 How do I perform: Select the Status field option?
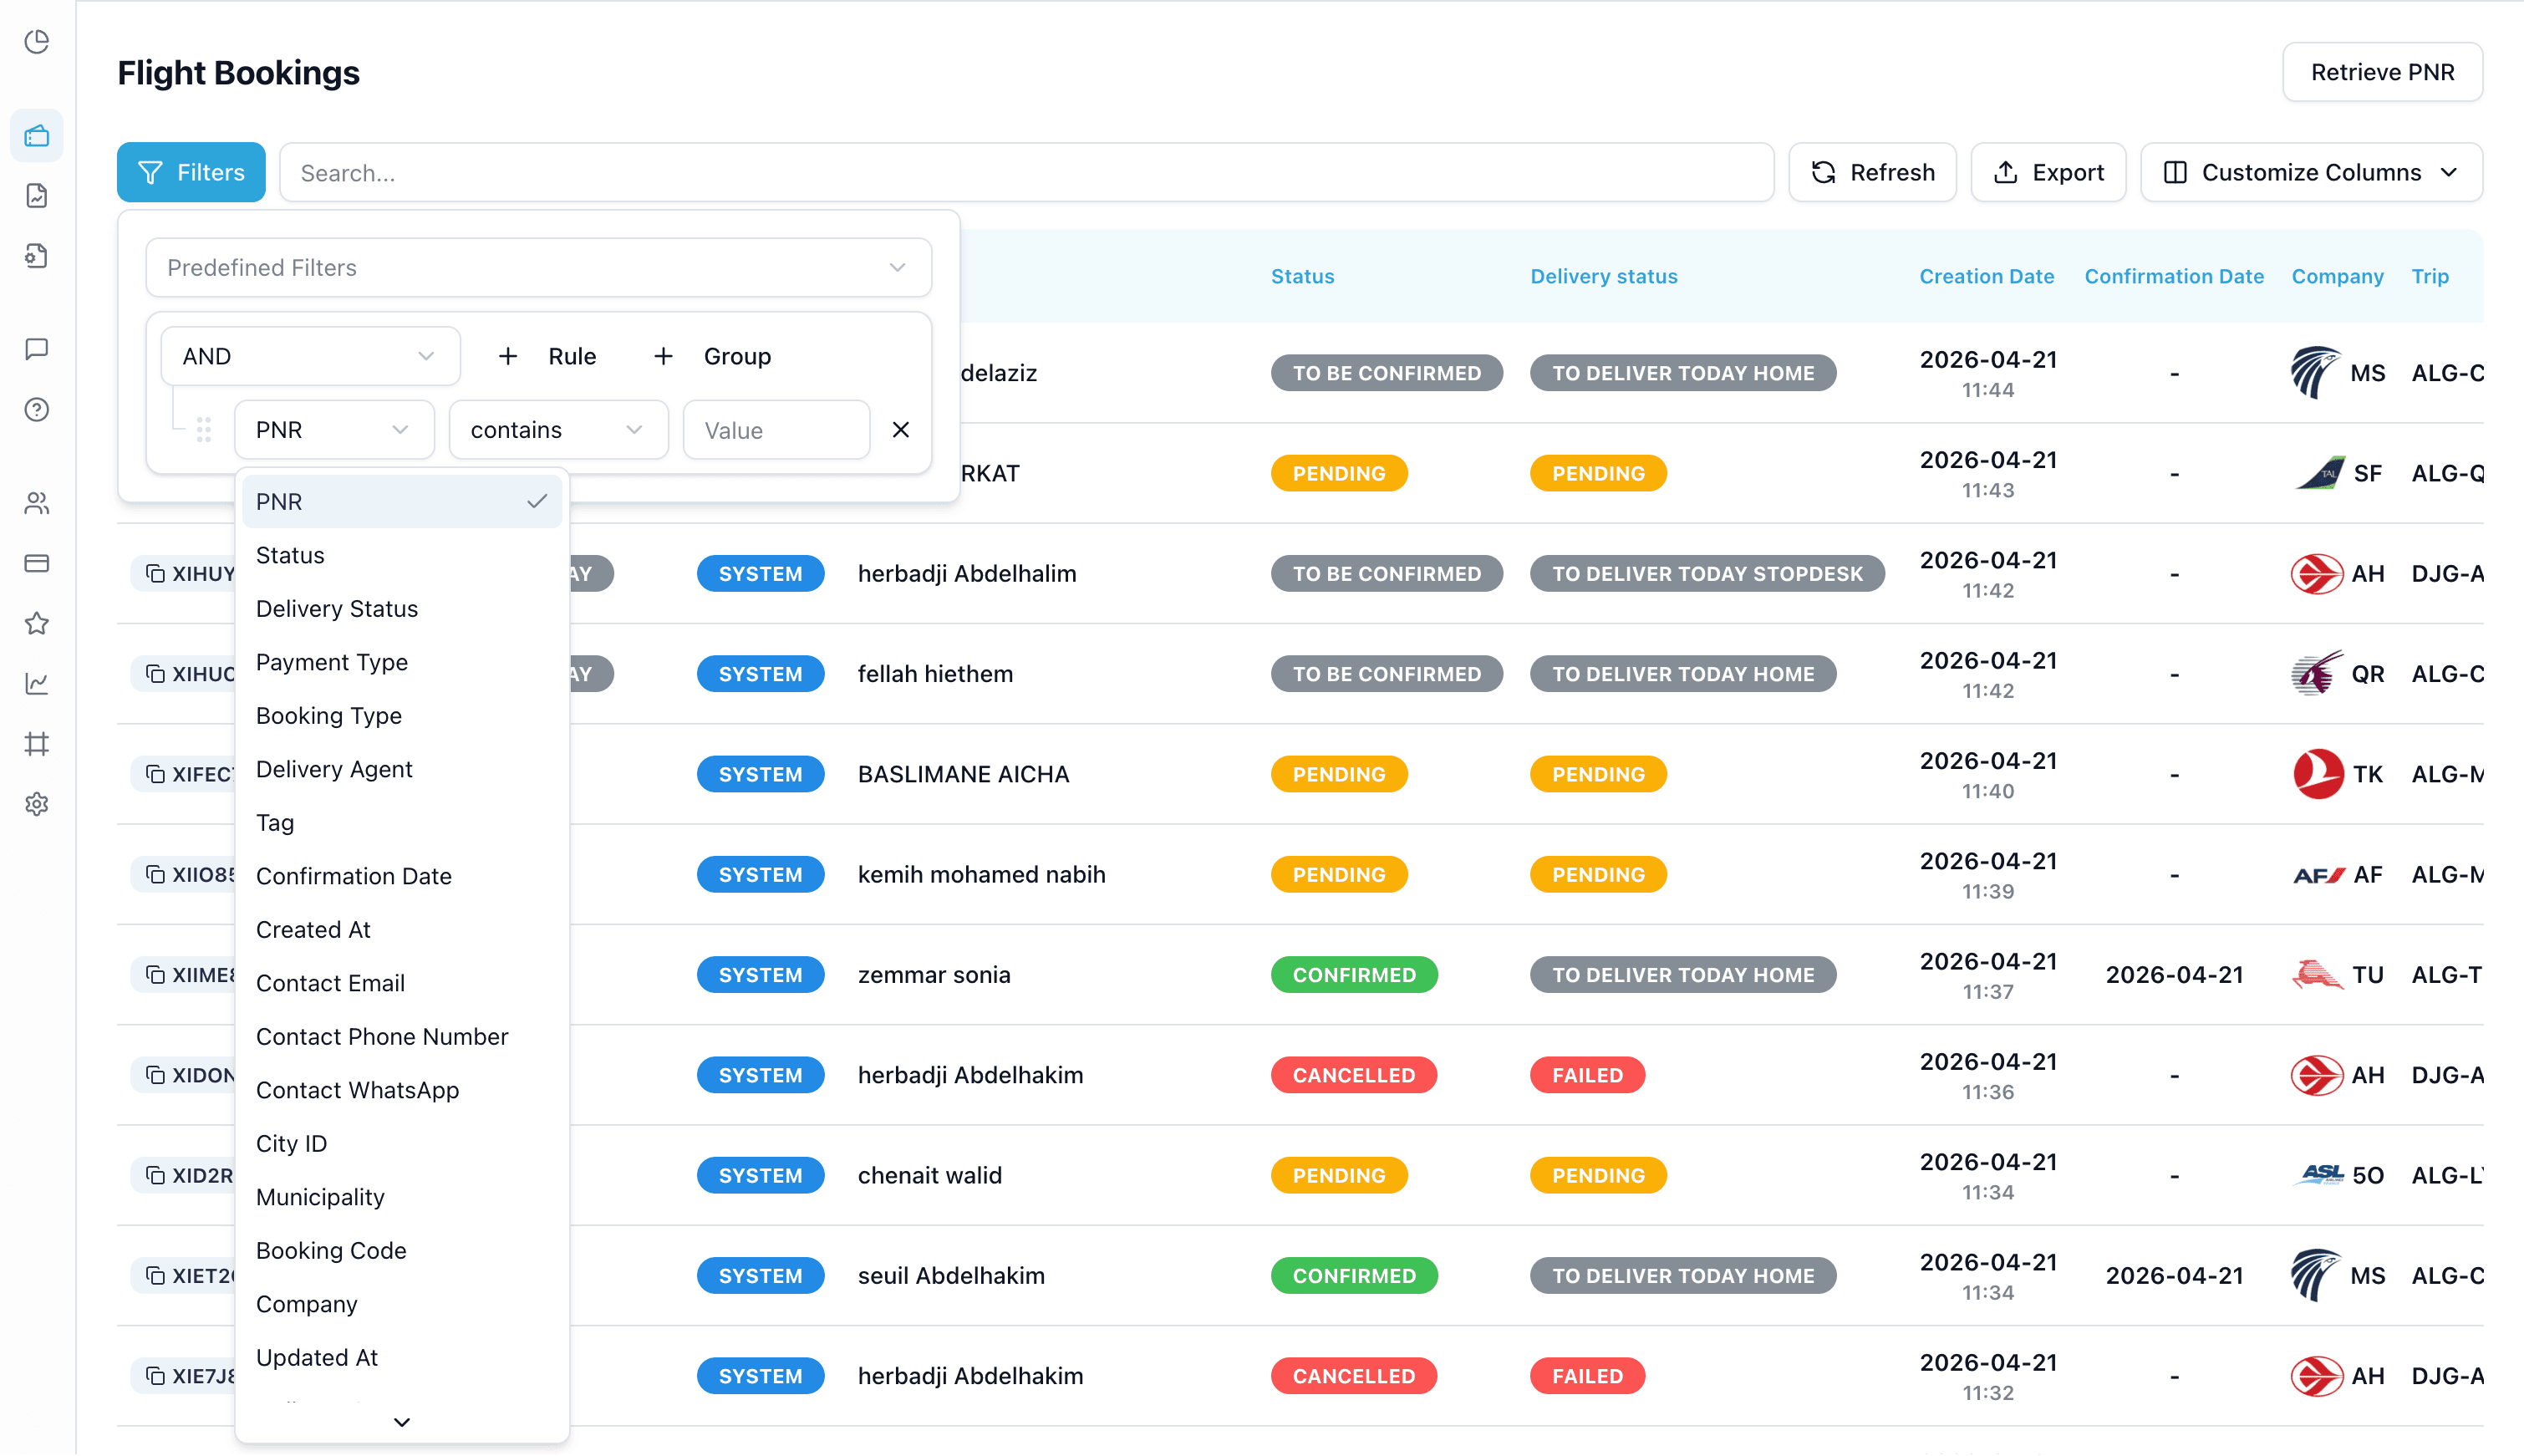pyautogui.click(x=402, y=555)
